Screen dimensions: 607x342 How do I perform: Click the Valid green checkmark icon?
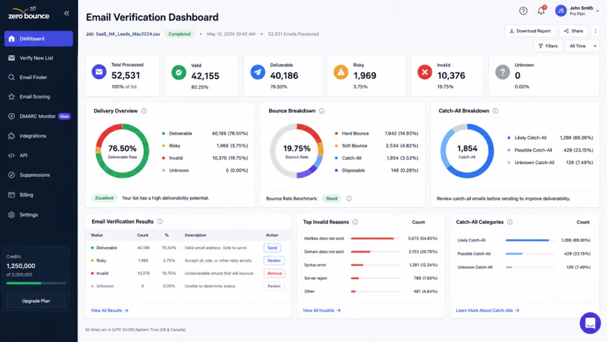point(179,73)
